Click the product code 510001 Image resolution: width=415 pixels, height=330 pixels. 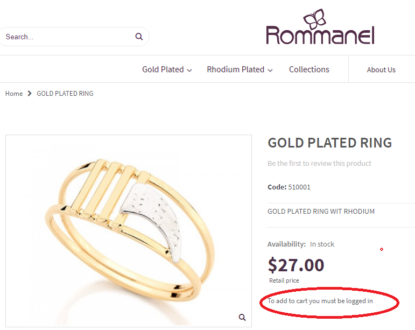click(x=299, y=187)
